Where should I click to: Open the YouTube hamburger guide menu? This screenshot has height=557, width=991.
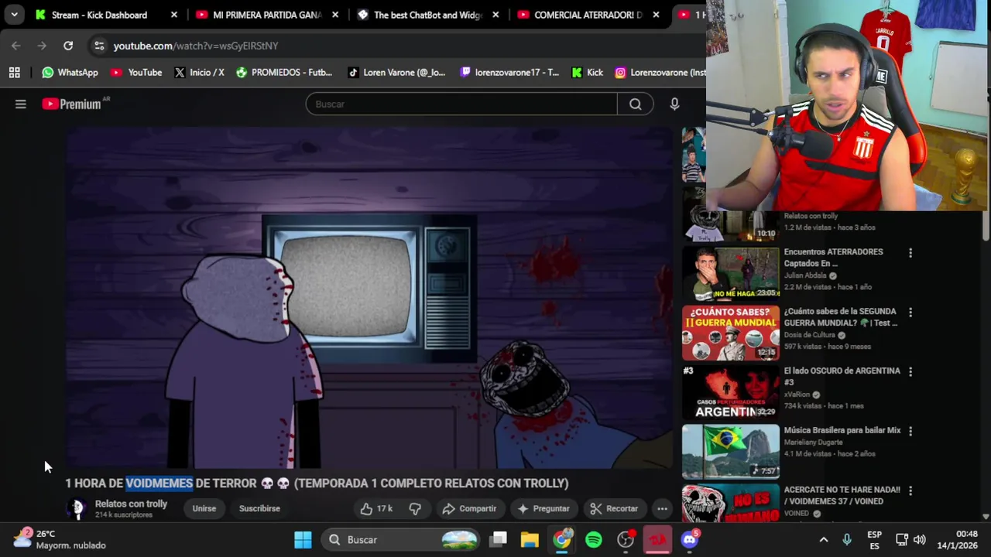[21, 104]
